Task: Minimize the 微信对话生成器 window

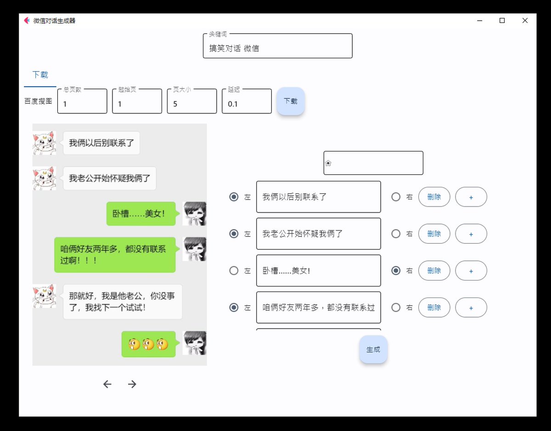Action: point(479,21)
